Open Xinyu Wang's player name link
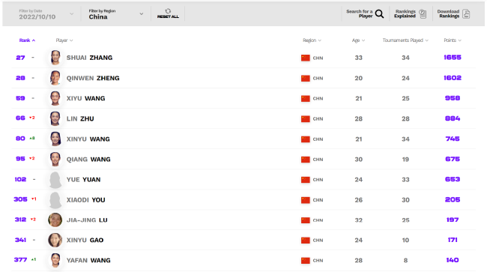 coord(88,139)
